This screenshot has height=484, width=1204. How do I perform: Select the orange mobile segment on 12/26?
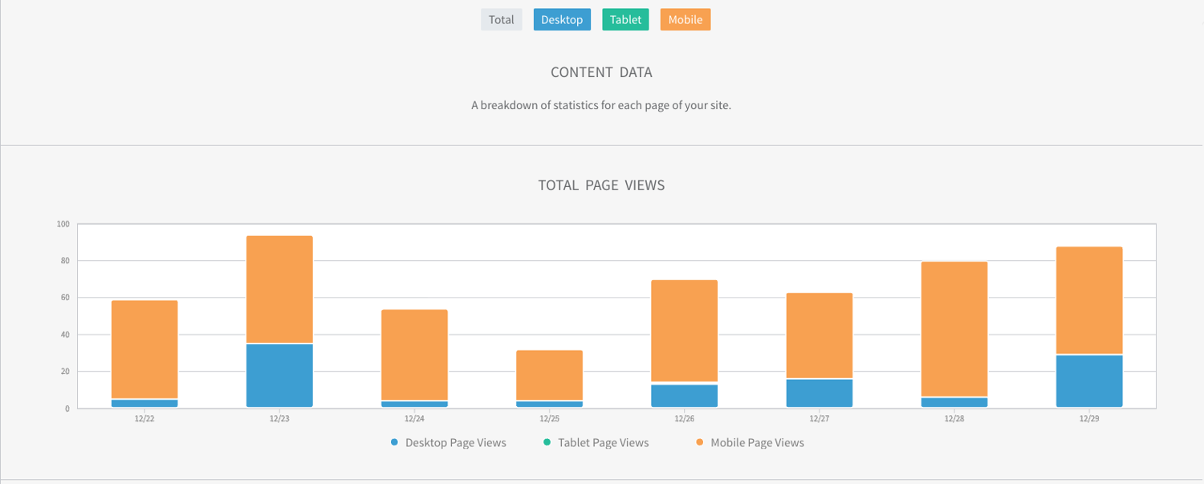pos(684,331)
